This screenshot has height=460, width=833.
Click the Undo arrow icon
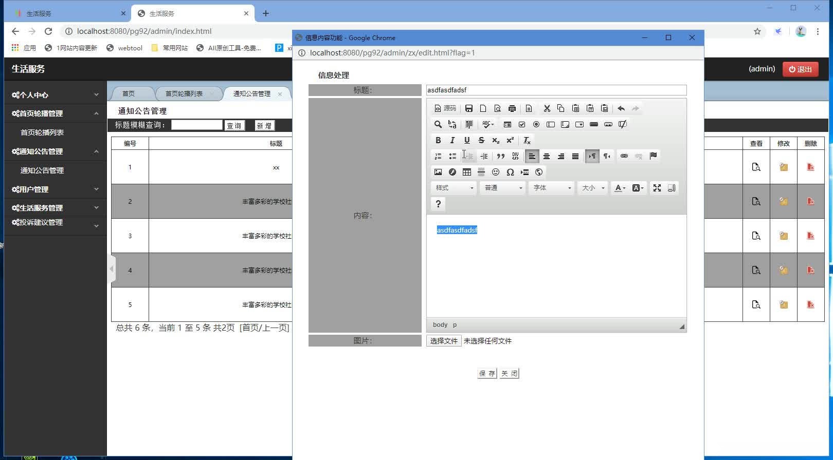point(621,108)
